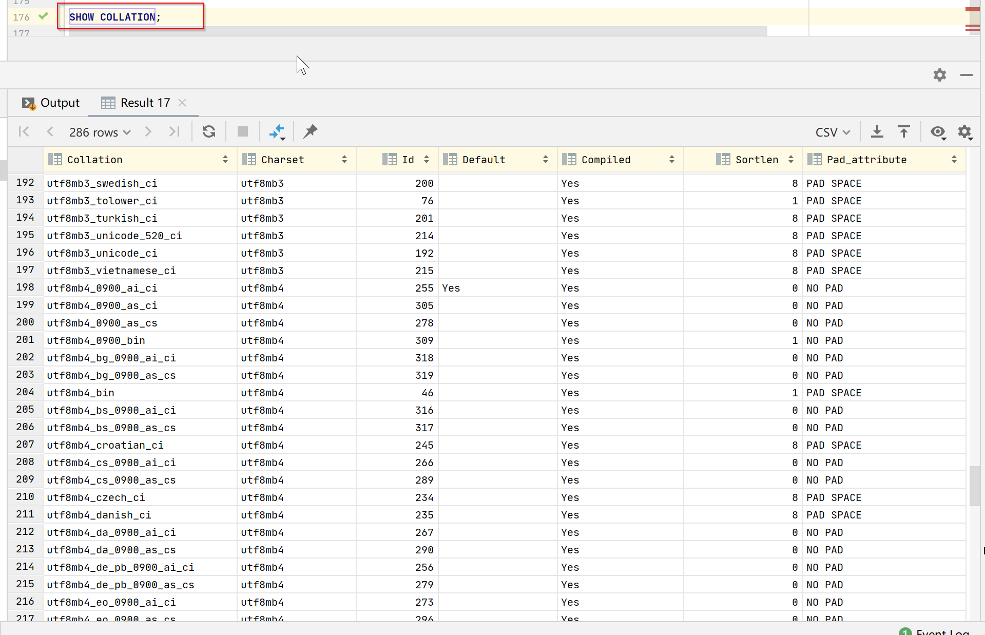Select cell utf8mb3_vietnamese_ci

[140, 271]
